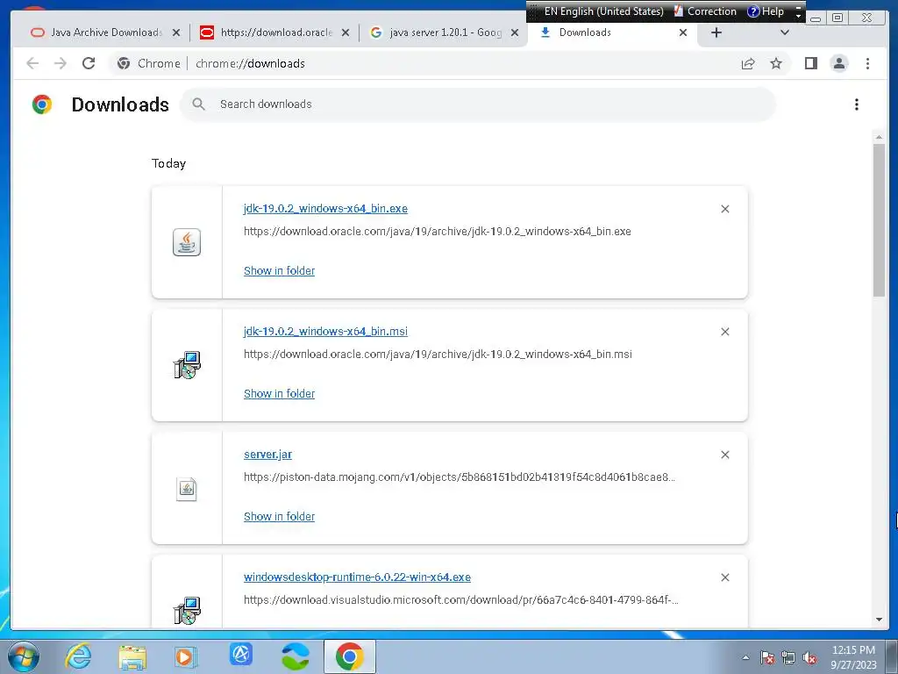Show hidden system tray icons
This screenshot has height=674, width=898.
(x=745, y=658)
